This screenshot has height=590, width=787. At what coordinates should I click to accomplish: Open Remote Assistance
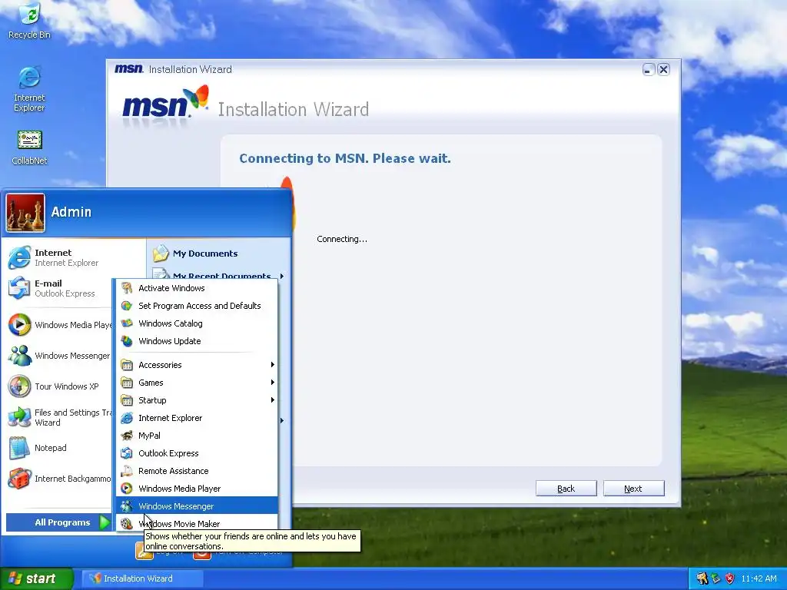[x=197, y=471]
